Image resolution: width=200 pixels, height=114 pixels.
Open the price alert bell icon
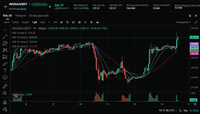point(196,16)
